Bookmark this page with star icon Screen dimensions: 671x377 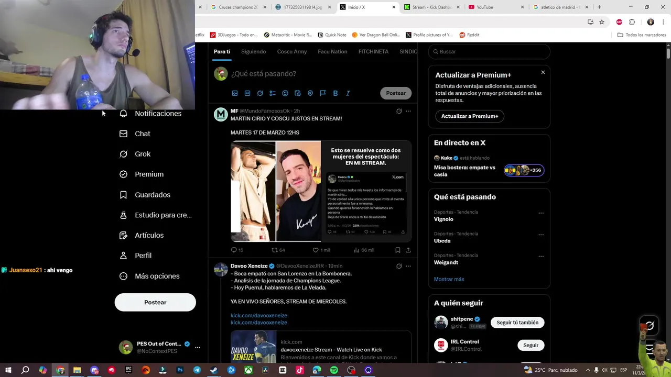pos(602,22)
